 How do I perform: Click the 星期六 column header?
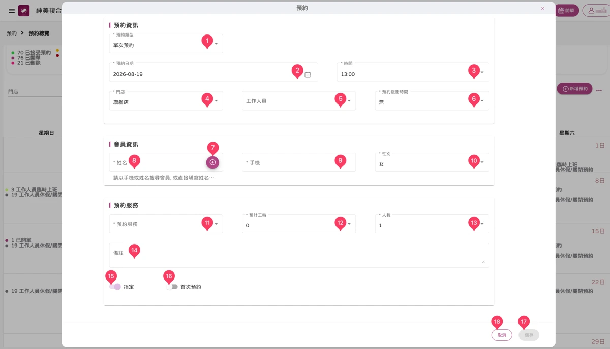coord(567,133)
